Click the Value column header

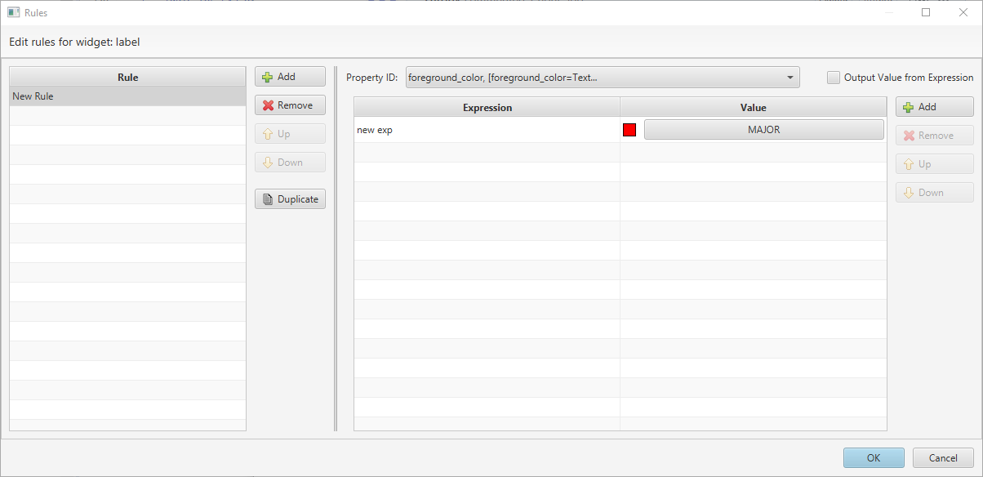(x=753, y=107)
